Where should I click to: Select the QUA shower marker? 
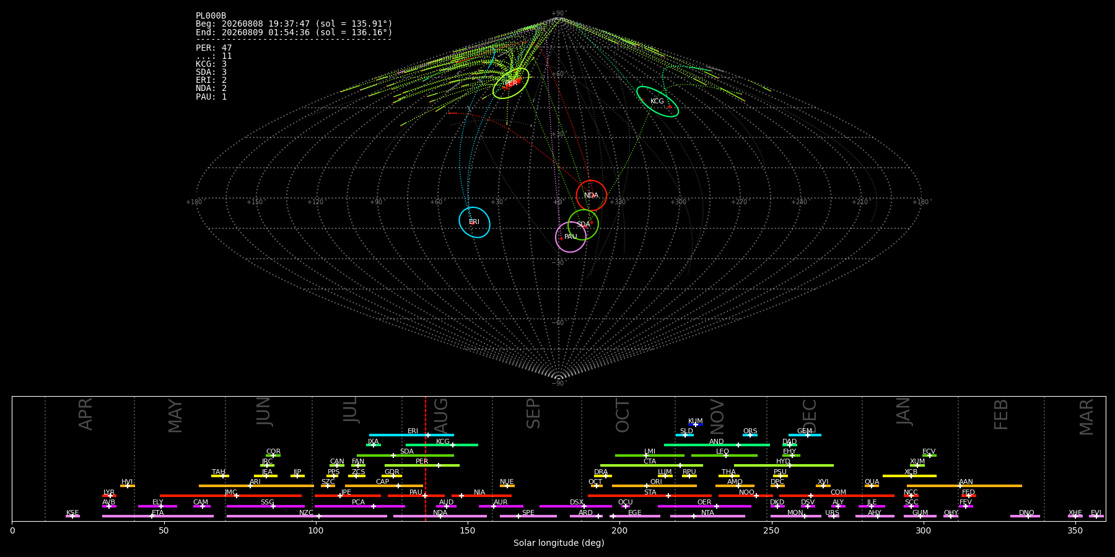pos(872,486)
